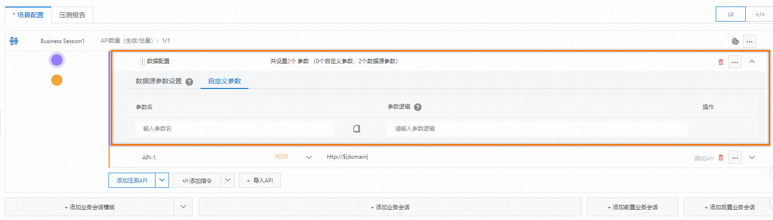Click the 调试API link
Screen dimensions: 773x220
click(704, 158)
